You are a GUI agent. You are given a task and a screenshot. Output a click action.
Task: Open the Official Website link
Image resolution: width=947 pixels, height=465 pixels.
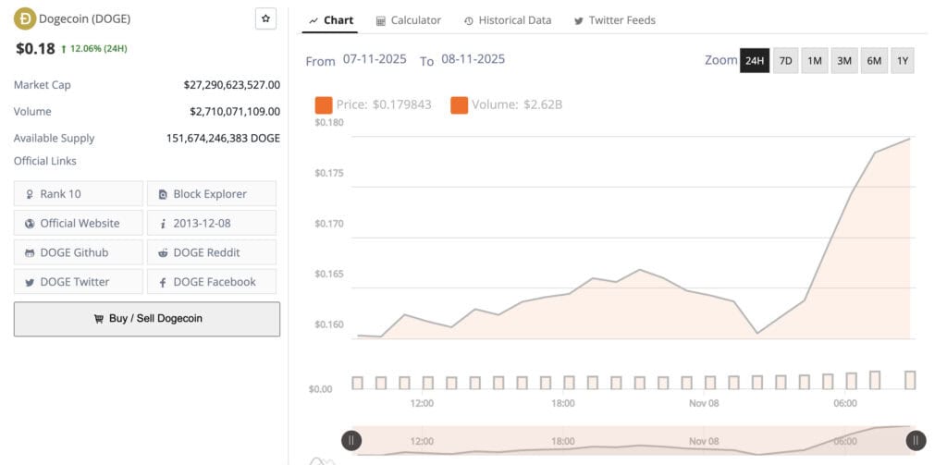pyautogui.click(x=79, y=224)
